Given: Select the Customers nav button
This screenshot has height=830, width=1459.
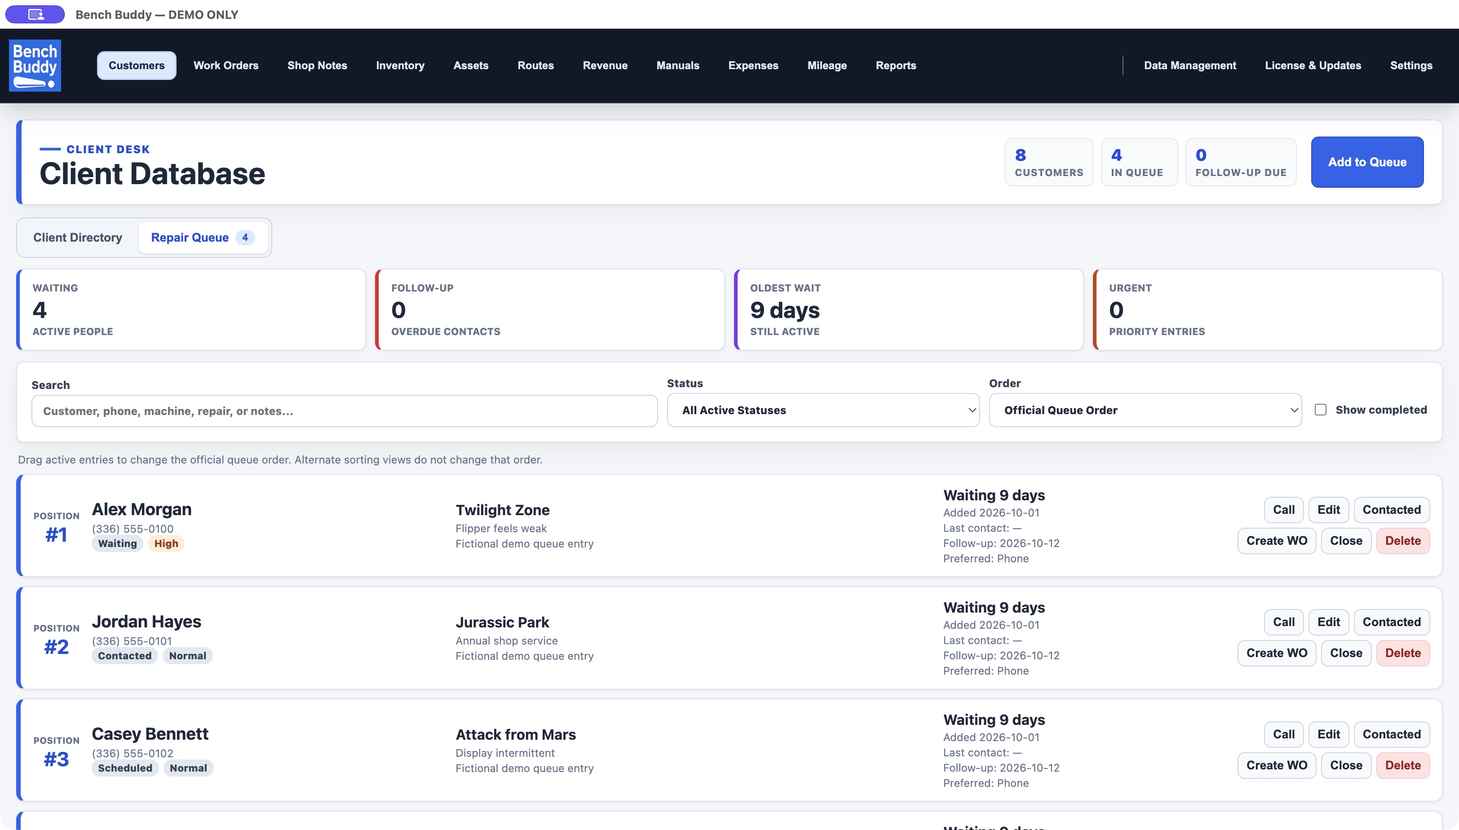Looking at the screenshot, I should (137, 66).
